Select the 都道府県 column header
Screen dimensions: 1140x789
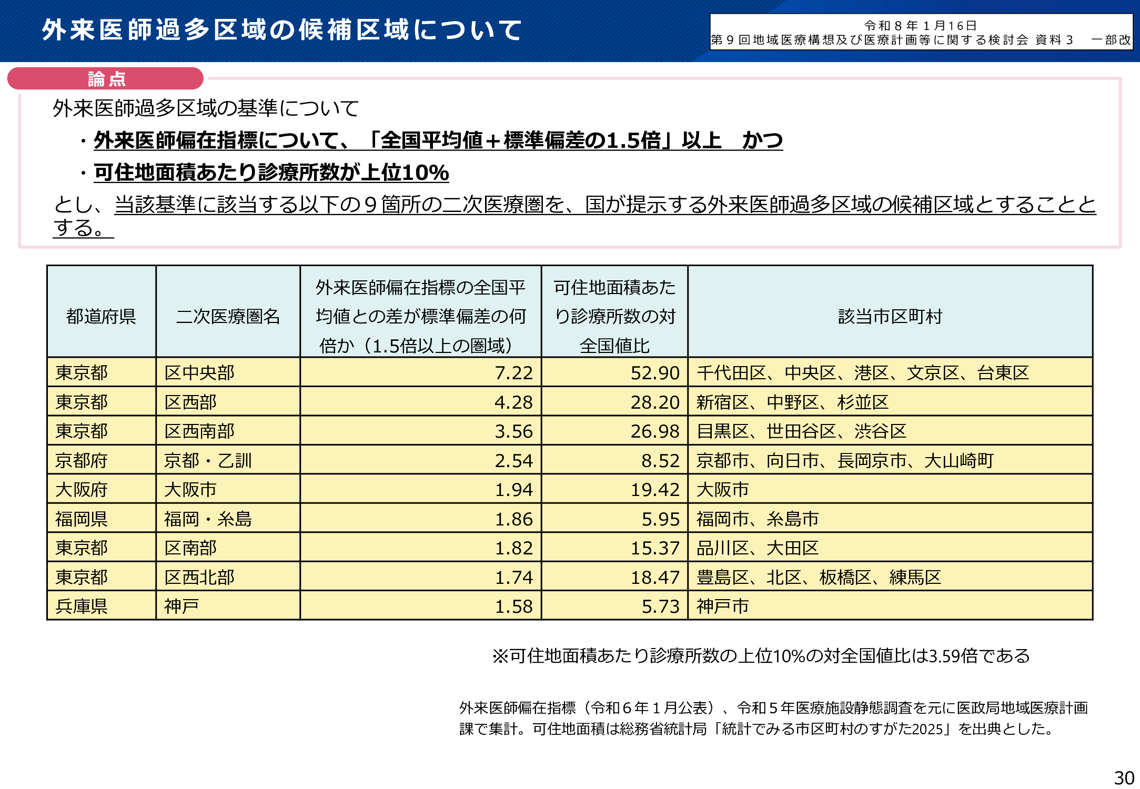(x=102, y=316)
